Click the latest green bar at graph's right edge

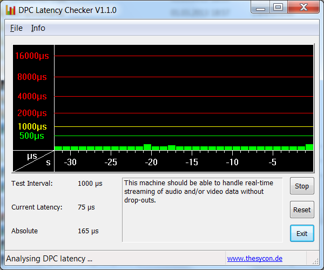point(309,147)
